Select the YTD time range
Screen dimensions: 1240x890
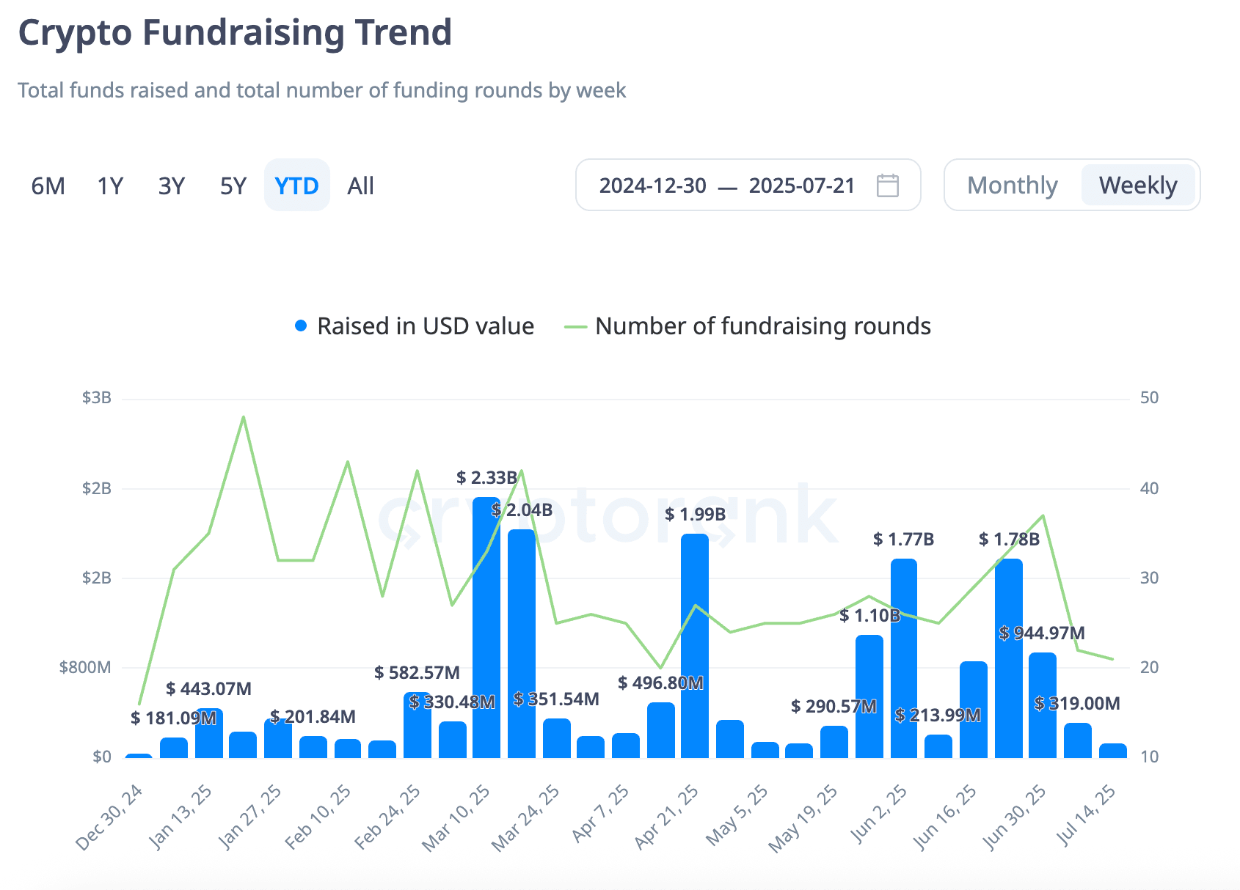297,185
